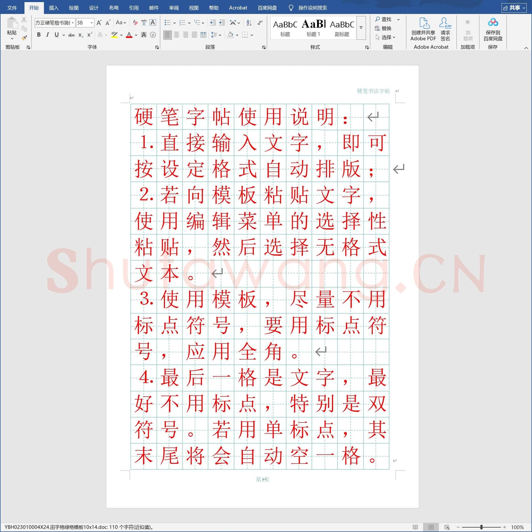532x532 pixels.
Task: Apply the Title style
Action: 285,28
